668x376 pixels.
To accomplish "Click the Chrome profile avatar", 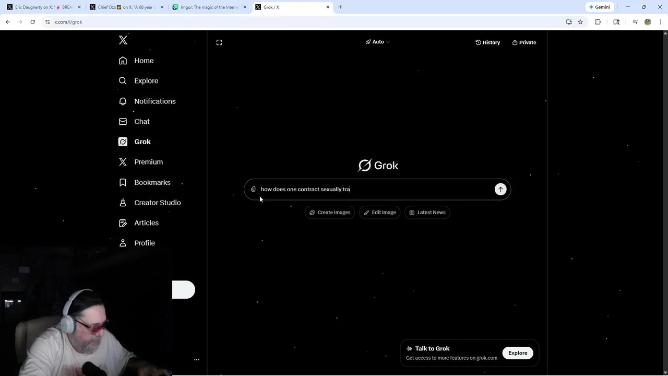I will [x=648, y=22].
